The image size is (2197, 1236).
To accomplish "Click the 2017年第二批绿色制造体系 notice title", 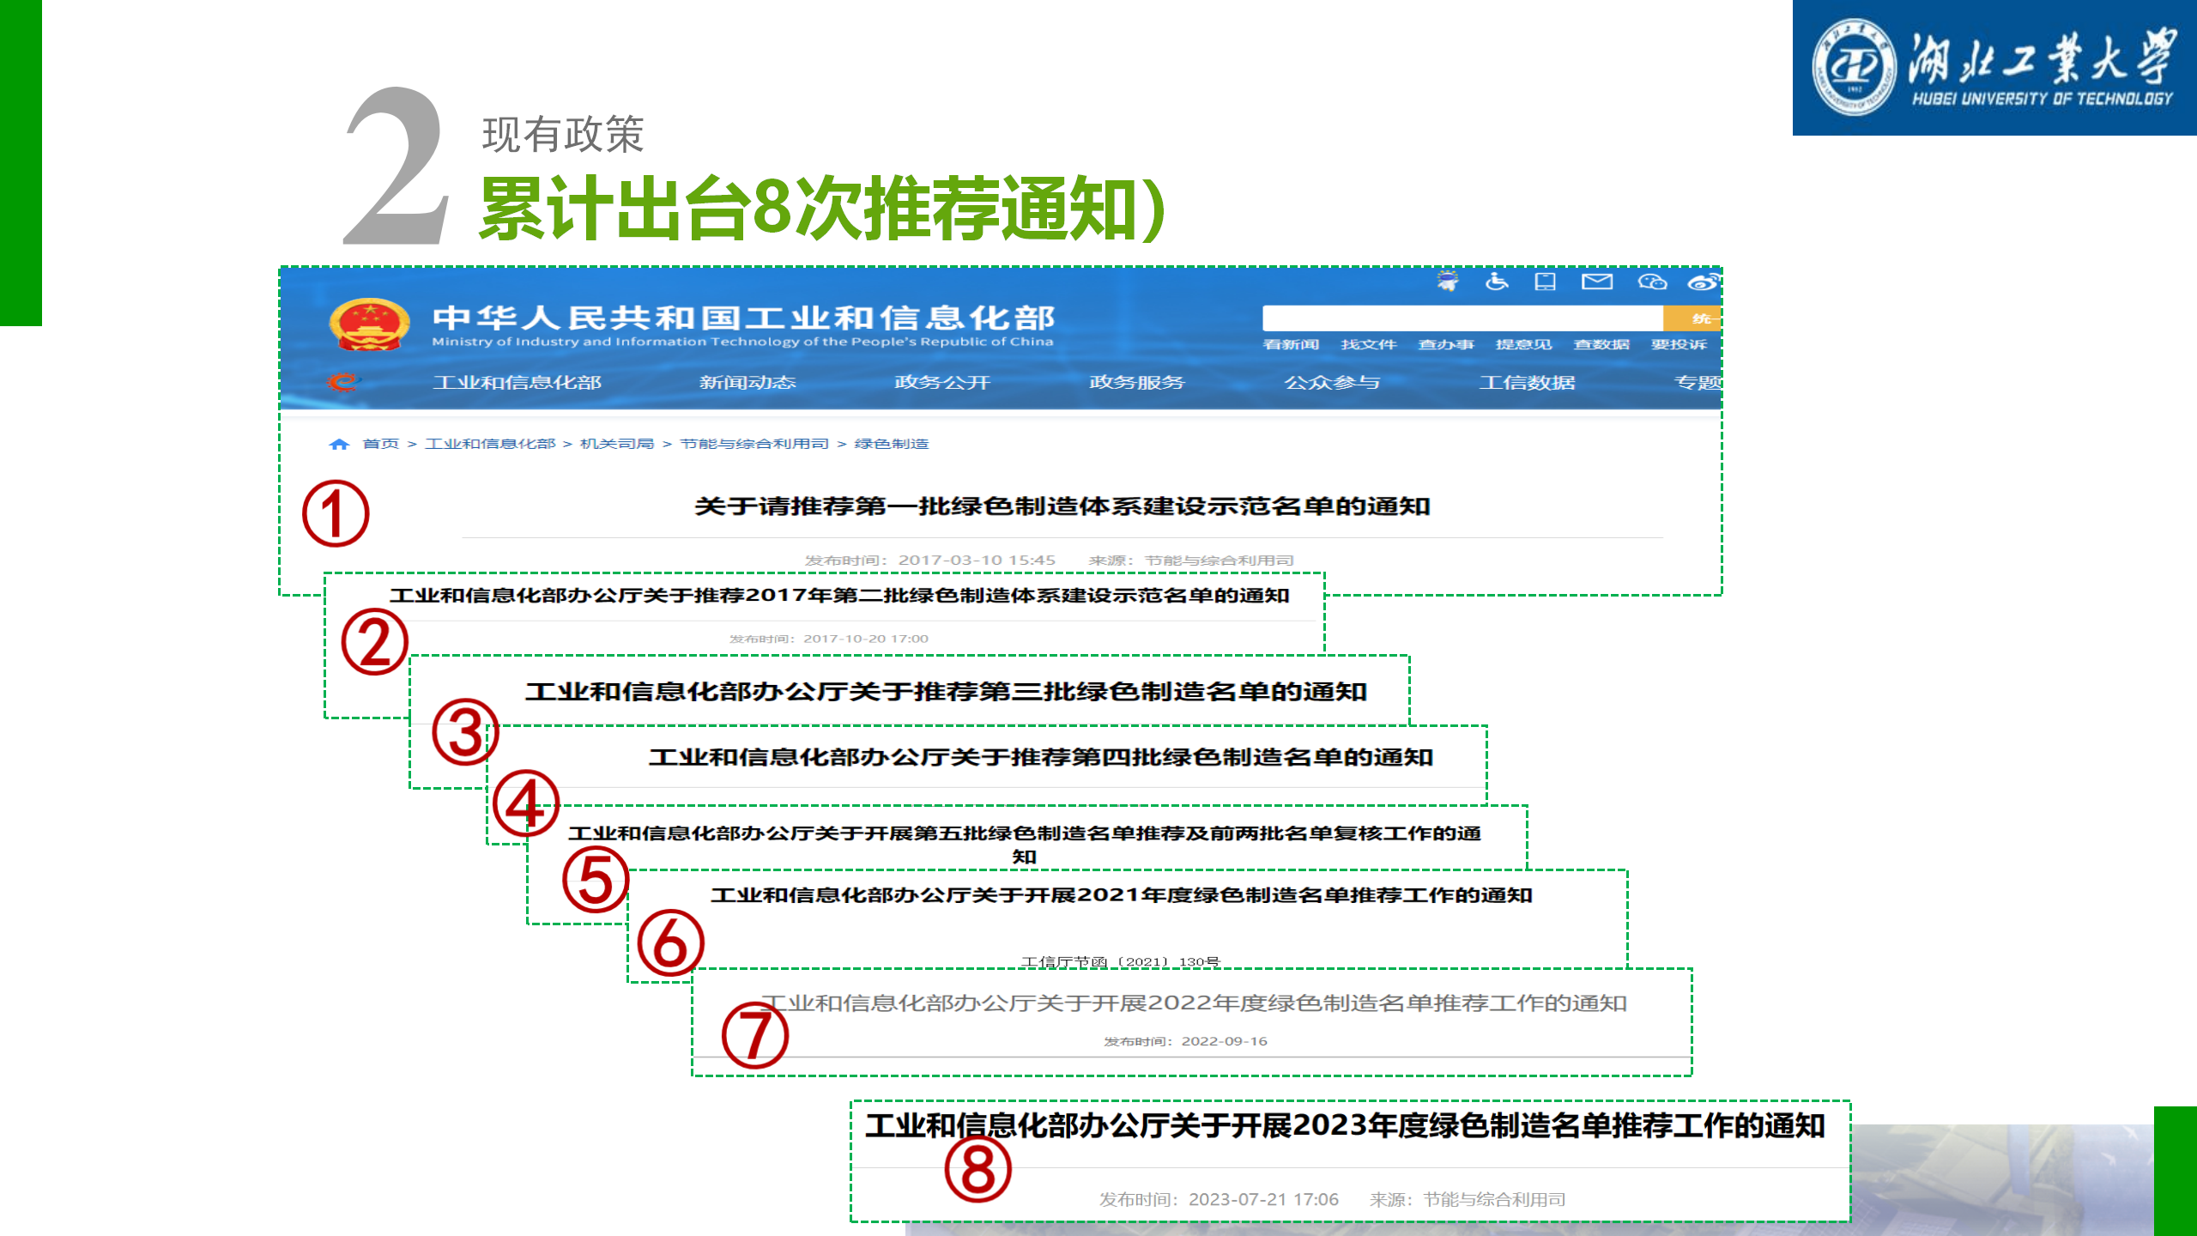I will pyautogui.click(x=839, y=596).
